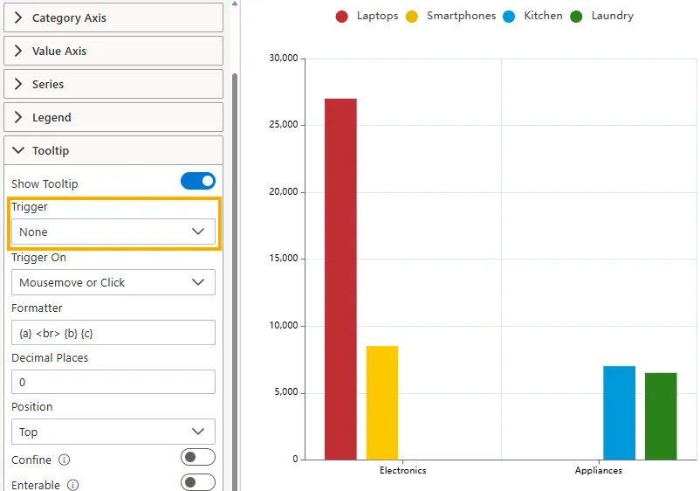Enable the Confine toggle
The image size is (700, 491).
pos(197,458)
